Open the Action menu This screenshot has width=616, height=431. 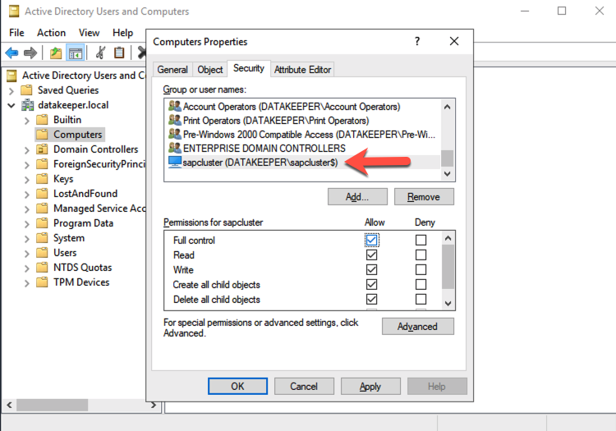coord(51,33)
